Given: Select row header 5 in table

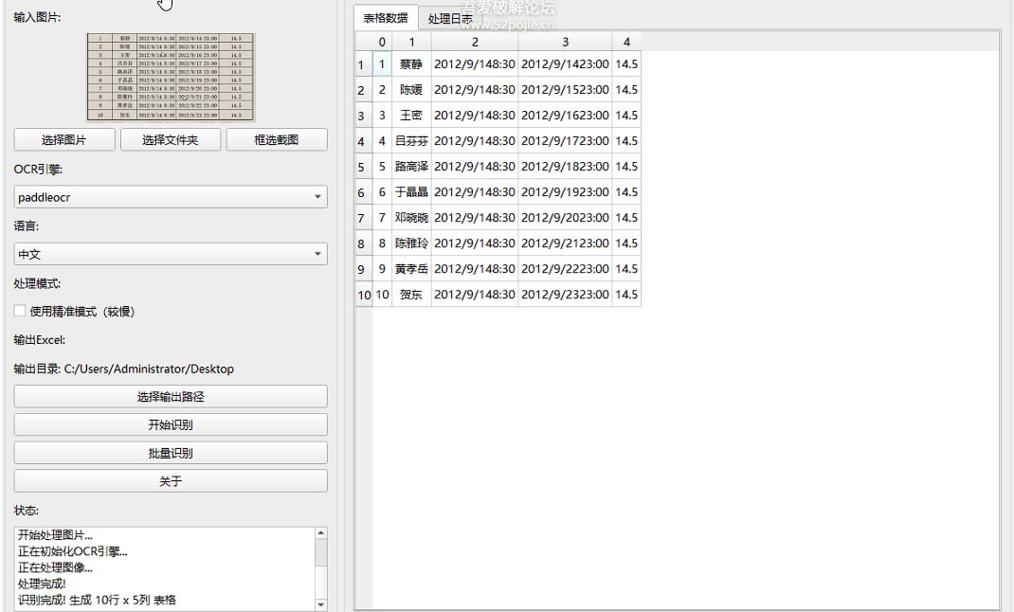Looking at the screenshot, I should tap(361, 167).
